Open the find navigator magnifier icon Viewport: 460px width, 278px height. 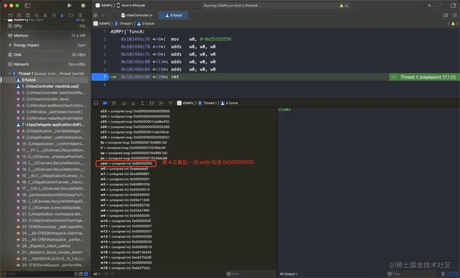tap(36, 15)
